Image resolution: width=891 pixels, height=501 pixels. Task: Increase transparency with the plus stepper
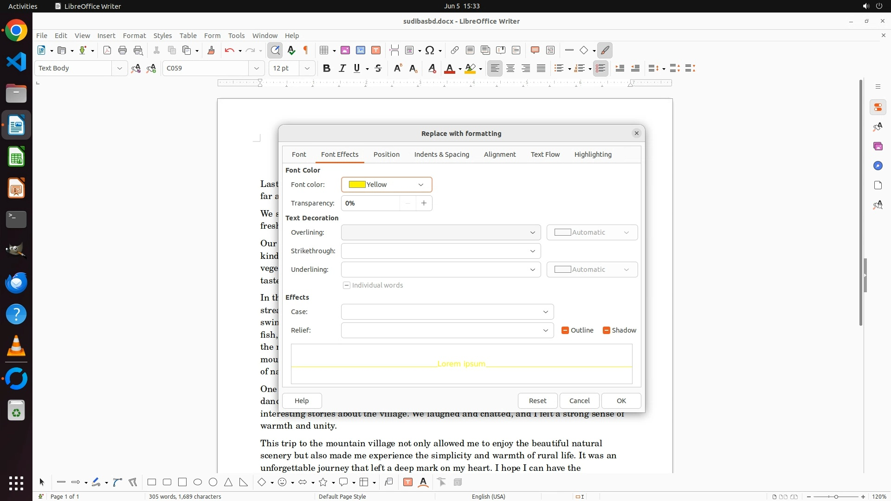[424, 203]
